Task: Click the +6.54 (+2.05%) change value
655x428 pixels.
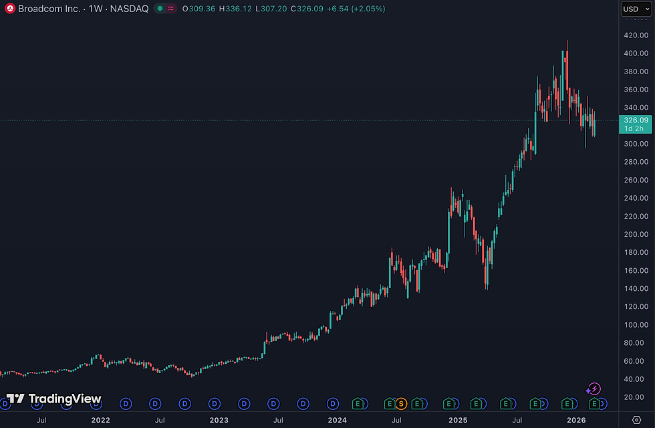Action: coord(356,8)
